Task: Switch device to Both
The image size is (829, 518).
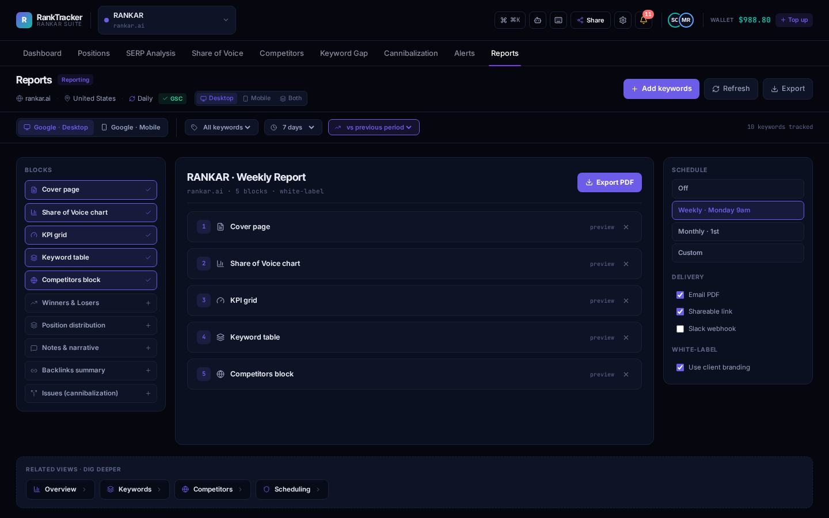Action: click(291, 98)
